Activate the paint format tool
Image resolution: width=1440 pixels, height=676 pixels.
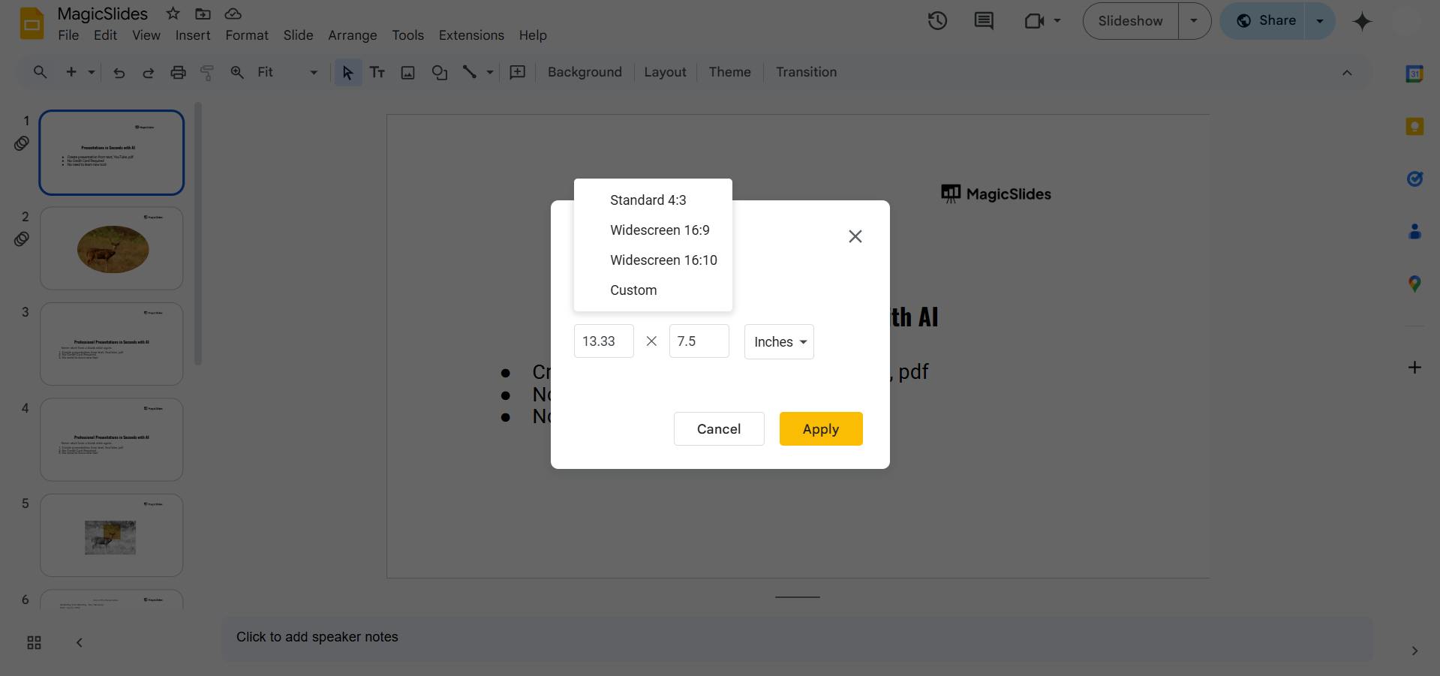point(207,72)
